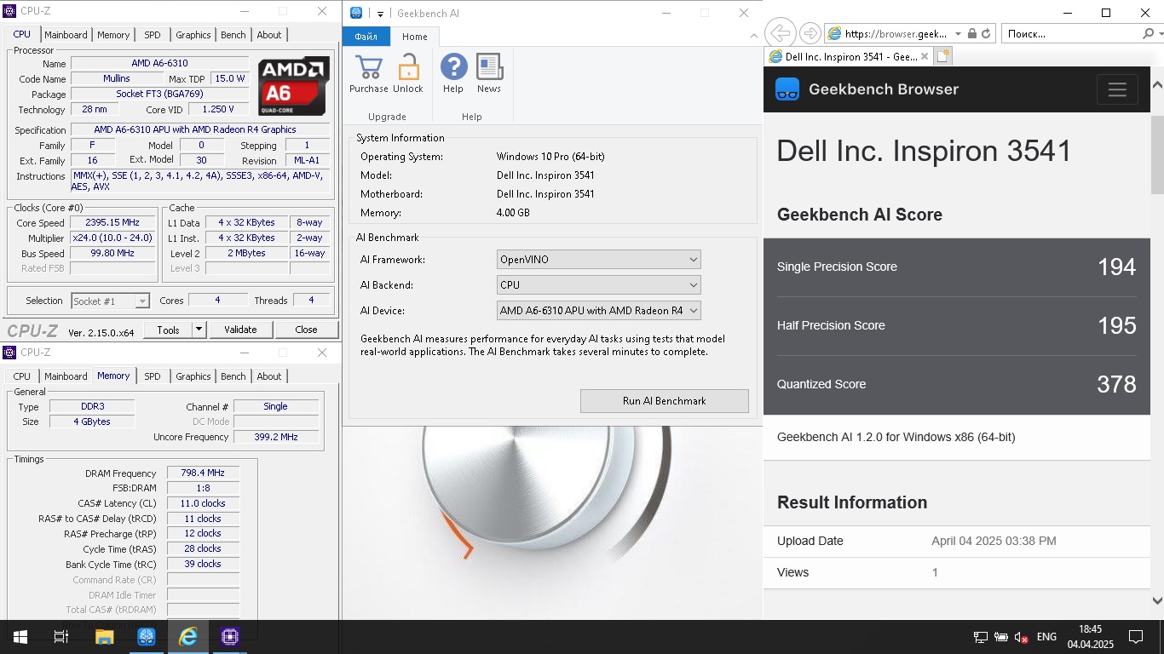The width and height of the screenshot is (1164, 654).
Task: Open a new tab in Internet Explorer
Action: [x=942, y=56]
